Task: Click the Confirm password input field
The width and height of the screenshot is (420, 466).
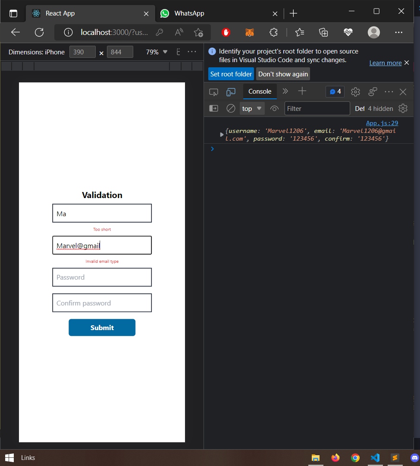Action: tap(102, 303)
